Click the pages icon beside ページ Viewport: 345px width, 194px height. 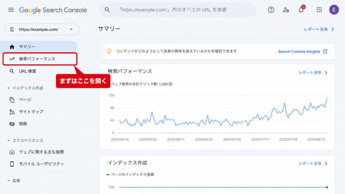point(12,100)
